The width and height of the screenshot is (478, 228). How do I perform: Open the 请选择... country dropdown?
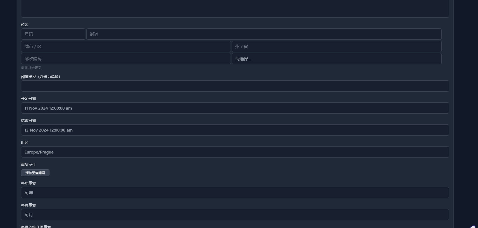click(336, 59)
